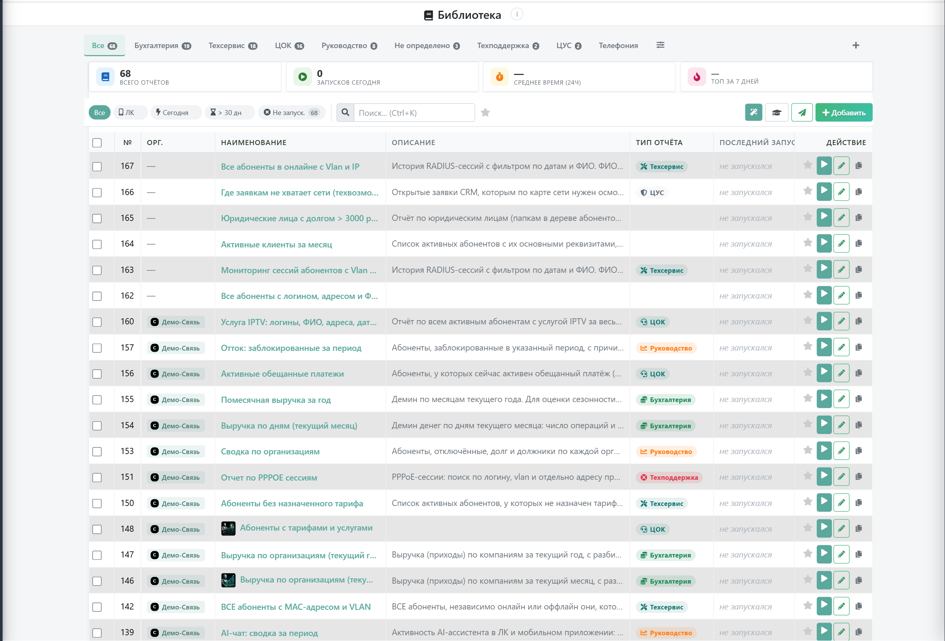The image size is (945, 641).
Task: Apply the Не запуск. filter chip
Action: (x=292, y=112)
